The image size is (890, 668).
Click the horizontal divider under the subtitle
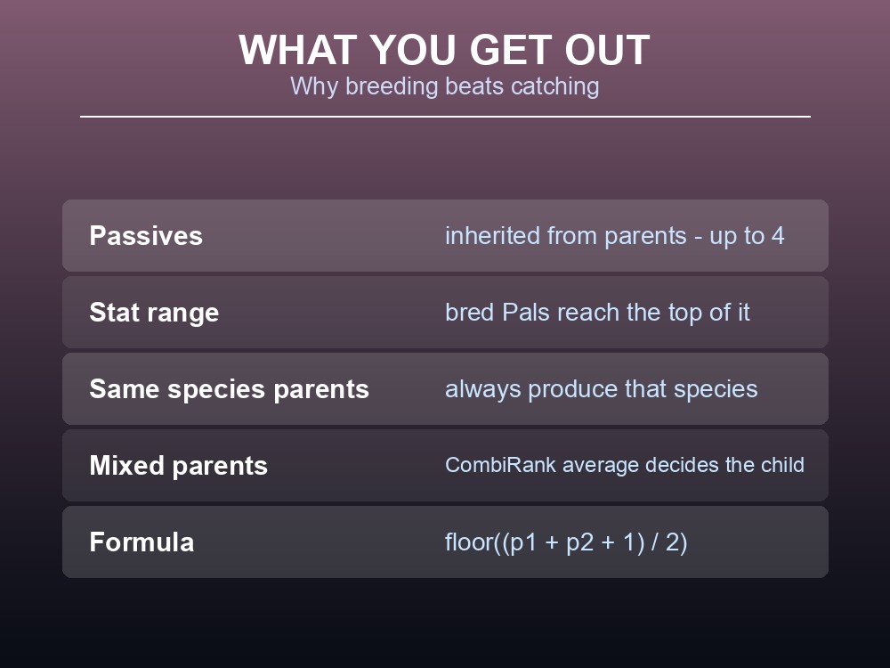(445, 117)
